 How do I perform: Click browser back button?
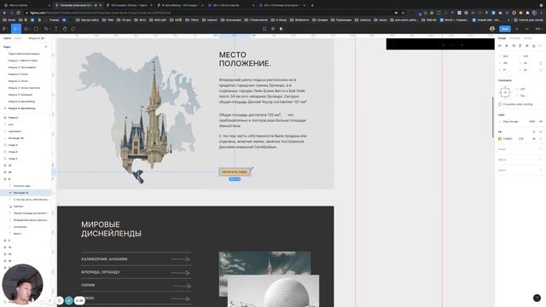(4, 13)
